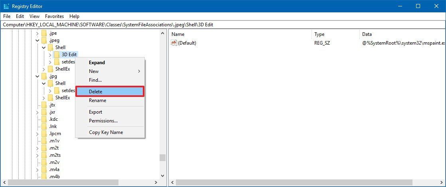446x187 pixels.
Task: Click the REG_SZ type cell
Action: pyautogui.click(x=322, y=43)
